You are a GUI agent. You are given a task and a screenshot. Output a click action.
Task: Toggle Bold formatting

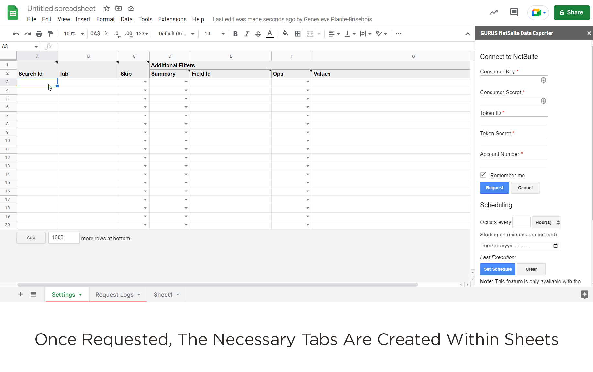coord(235,34)
